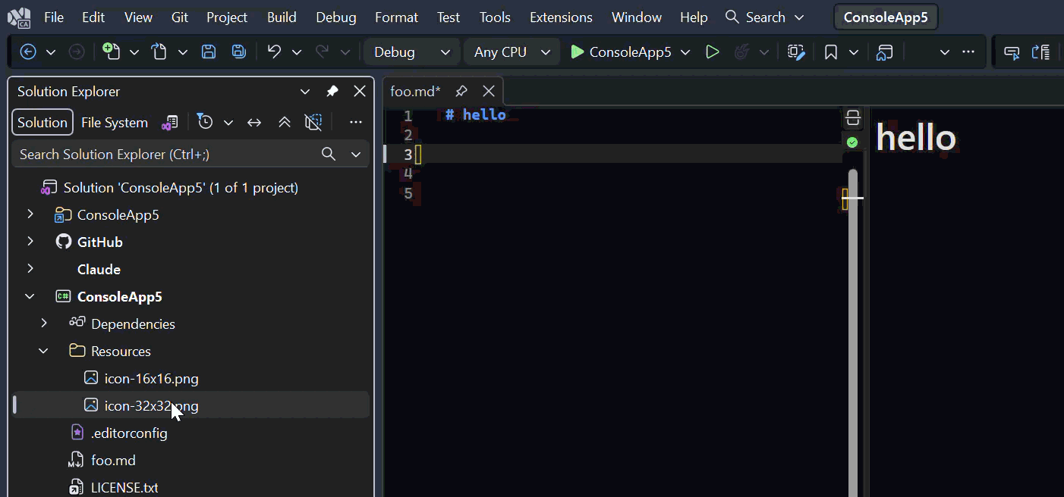Open the ConsoleApp5 startup target dropdown arrow
Image resolution: width=1064 pixels, height=497 pixels.
tap(685, 52)
